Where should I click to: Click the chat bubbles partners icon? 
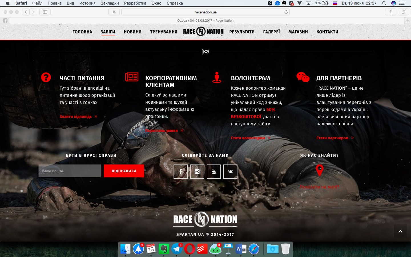coord(303,77)
